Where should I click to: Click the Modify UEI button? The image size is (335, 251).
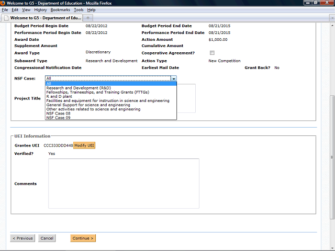coord(84,145)
